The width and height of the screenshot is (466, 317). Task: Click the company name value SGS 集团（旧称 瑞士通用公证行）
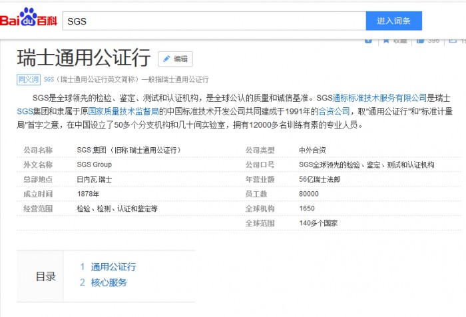(x=128, y=150)
